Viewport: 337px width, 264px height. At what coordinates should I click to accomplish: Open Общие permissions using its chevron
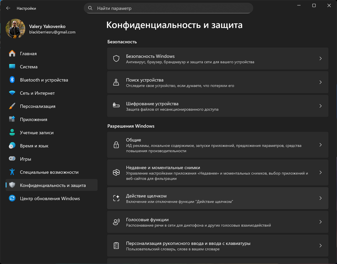click(320, 145)
